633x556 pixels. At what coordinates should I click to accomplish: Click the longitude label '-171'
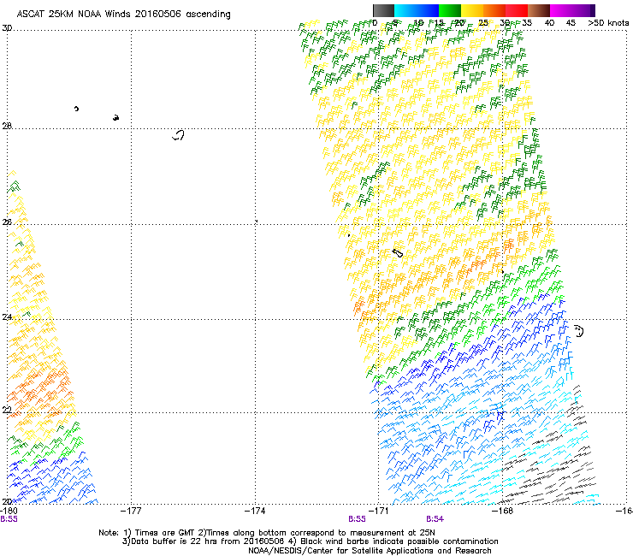(379, 511)
